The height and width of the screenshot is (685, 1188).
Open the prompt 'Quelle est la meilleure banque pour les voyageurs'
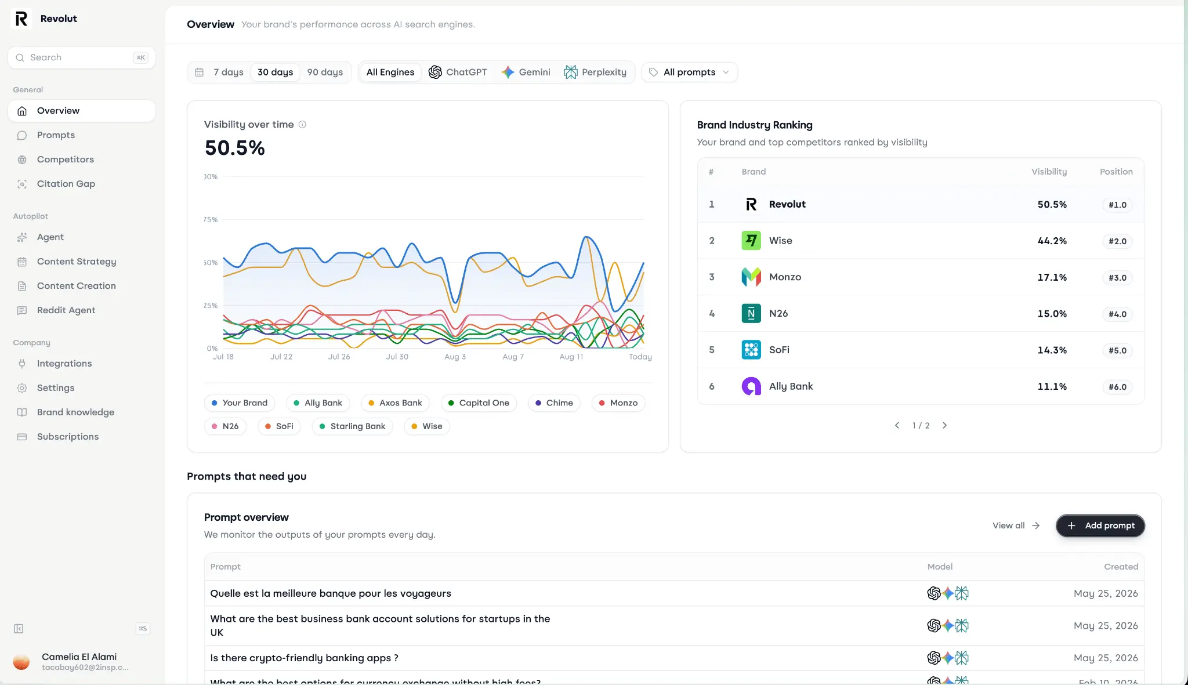(674, 593)
